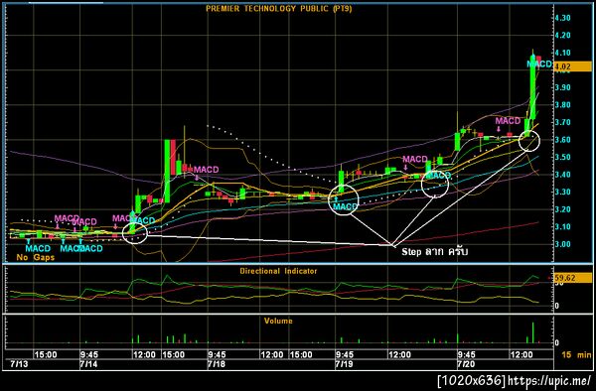This screenshot has width=596, height=391.
Task: Click the 15 min timeframe label
Action: pos(576,355)
